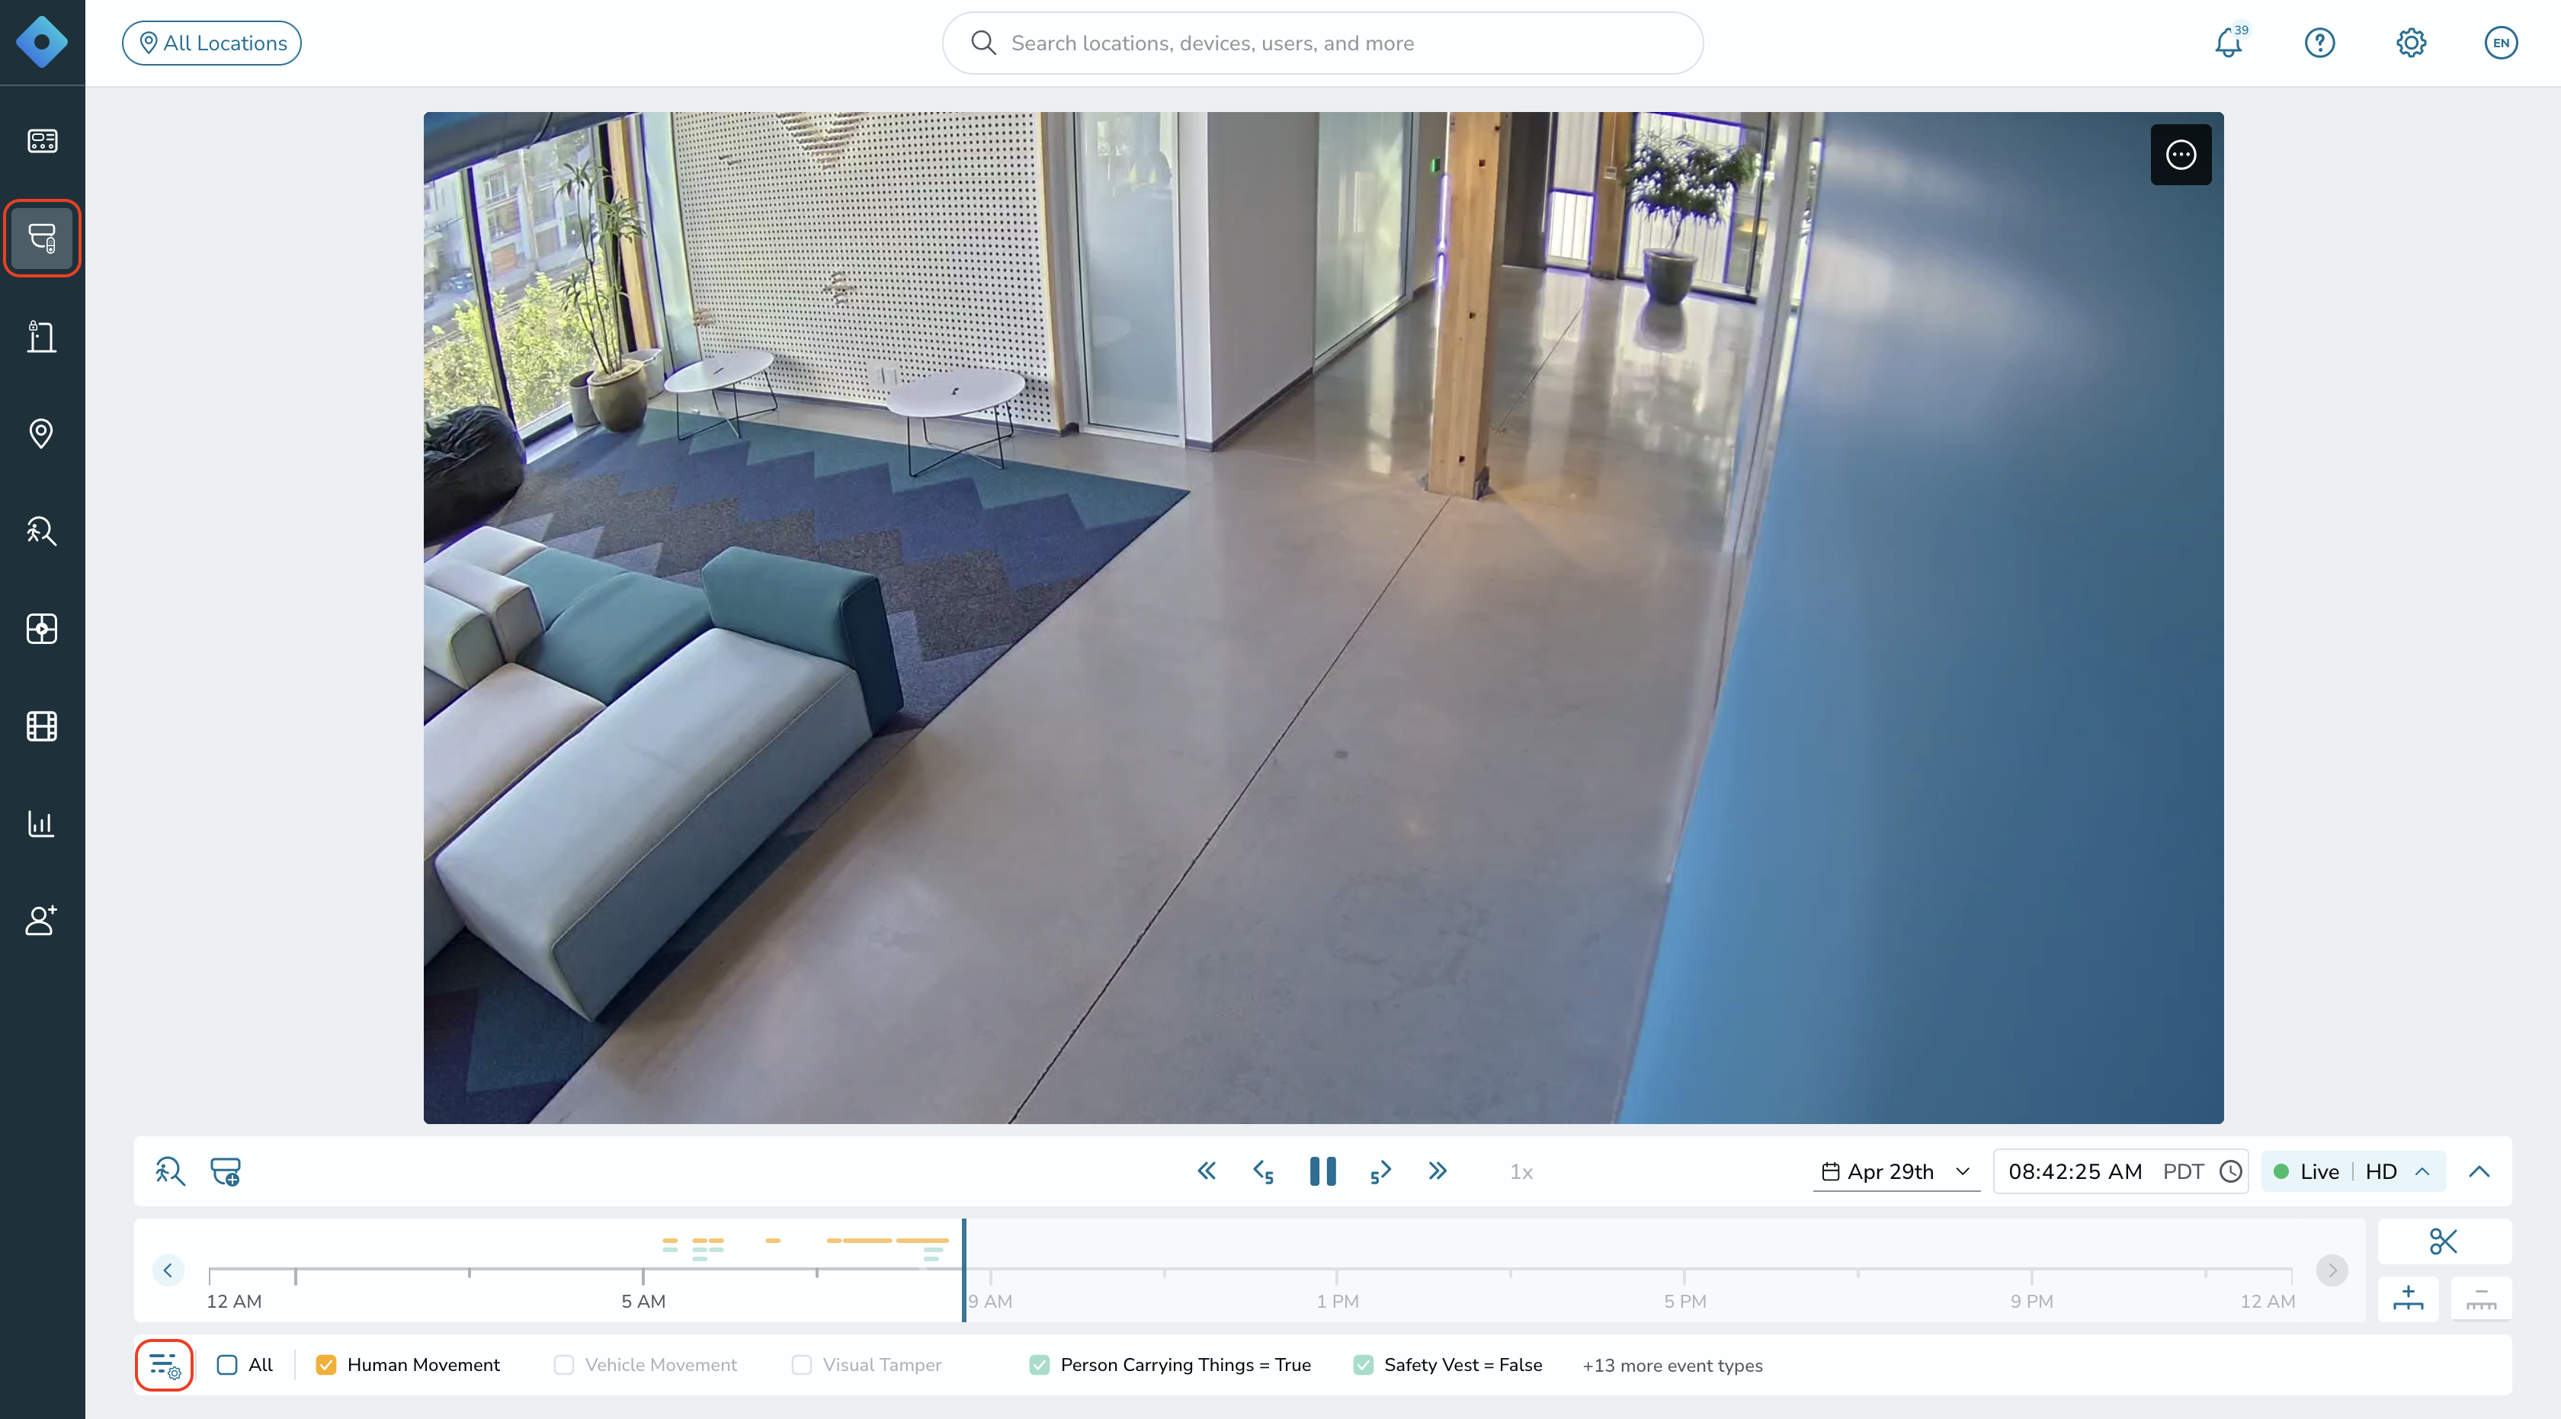Zoom in the timeline scale

[x=2408, y=1299]
